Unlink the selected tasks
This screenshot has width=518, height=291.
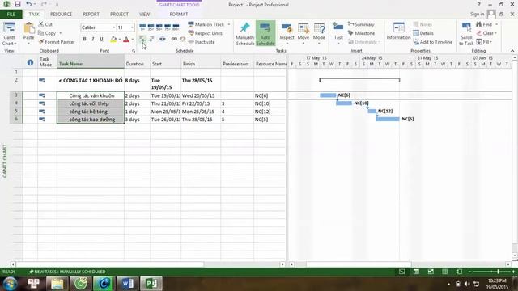pyautogui.click(x=182, y=39)
